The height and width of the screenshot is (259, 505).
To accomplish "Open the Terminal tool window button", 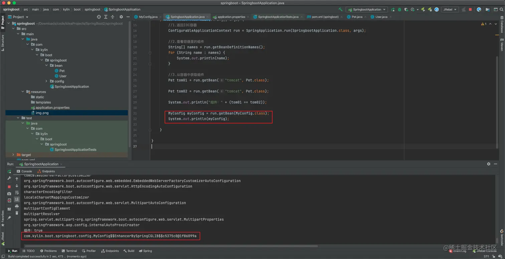I will [x=69, y=251].
